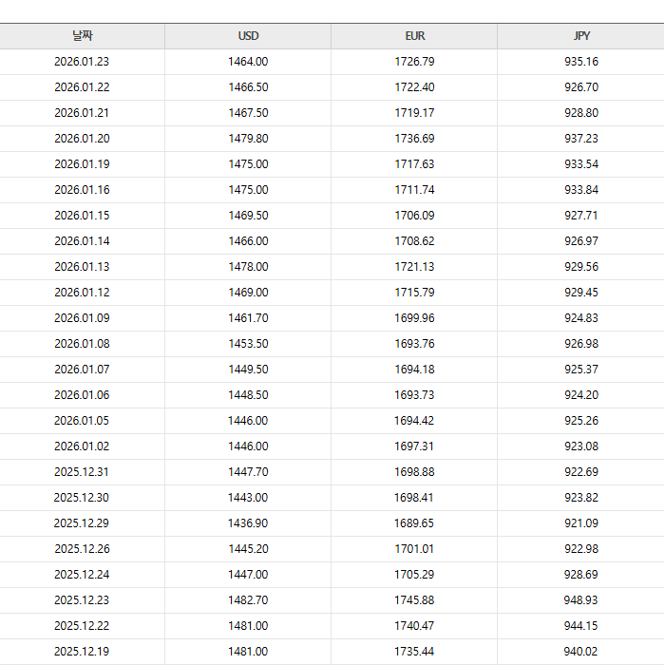Image resolution: width=665 pixels, height=665 pixels.
Task: Click USD rate 1482.70
Action: 248,600
